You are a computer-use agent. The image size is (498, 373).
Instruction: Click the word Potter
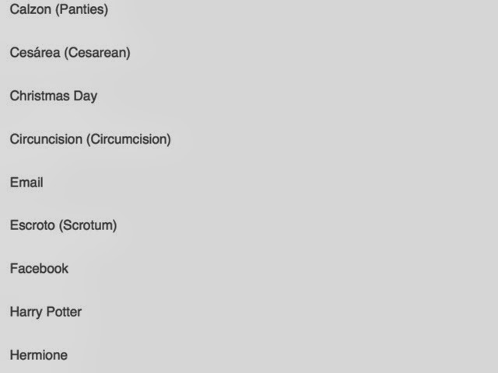click(64, 312)
